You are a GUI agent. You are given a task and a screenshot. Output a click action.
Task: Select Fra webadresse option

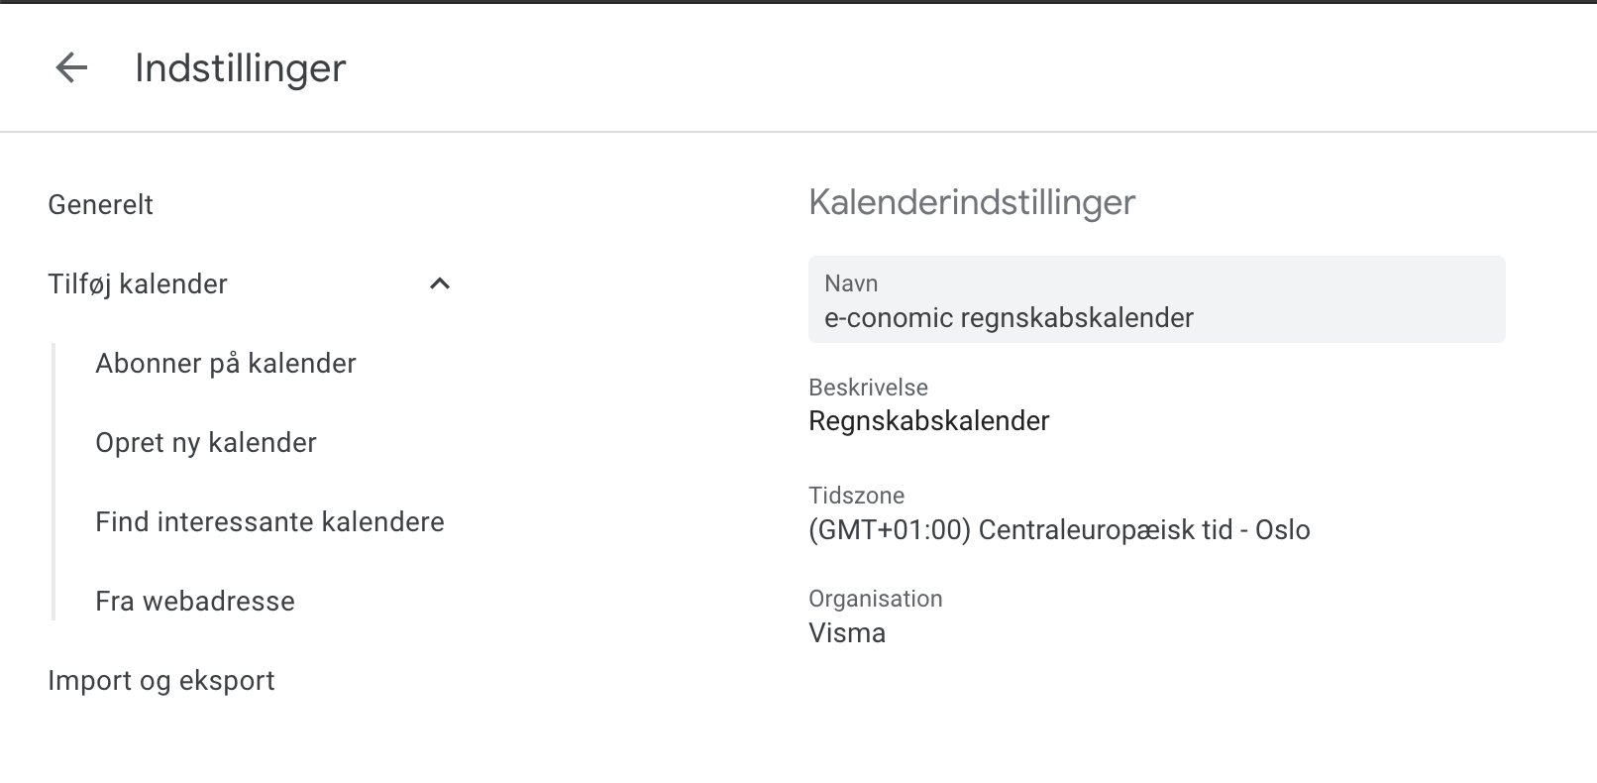[x=195, y=602]
